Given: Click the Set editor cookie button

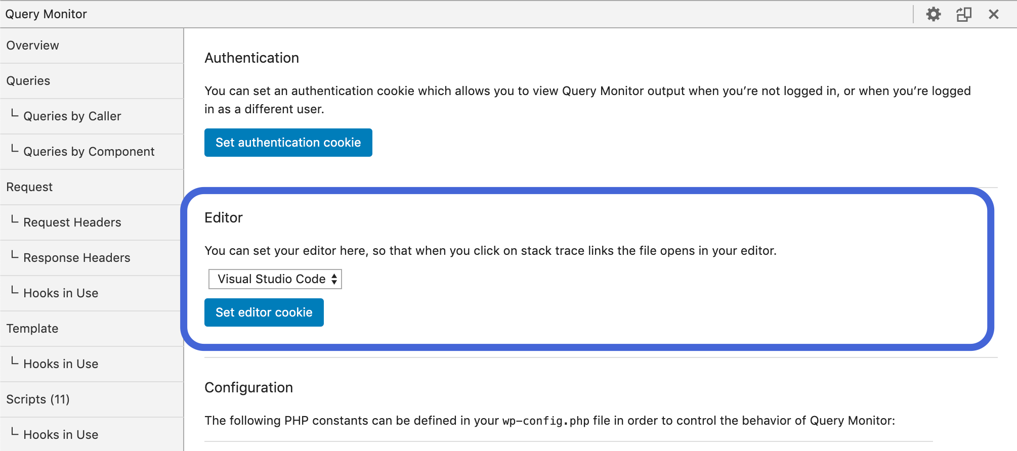Looking at the screenshot, I should (x=264, y=312).
